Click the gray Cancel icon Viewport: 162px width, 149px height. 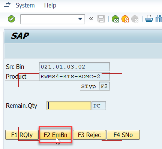(135, 19)
